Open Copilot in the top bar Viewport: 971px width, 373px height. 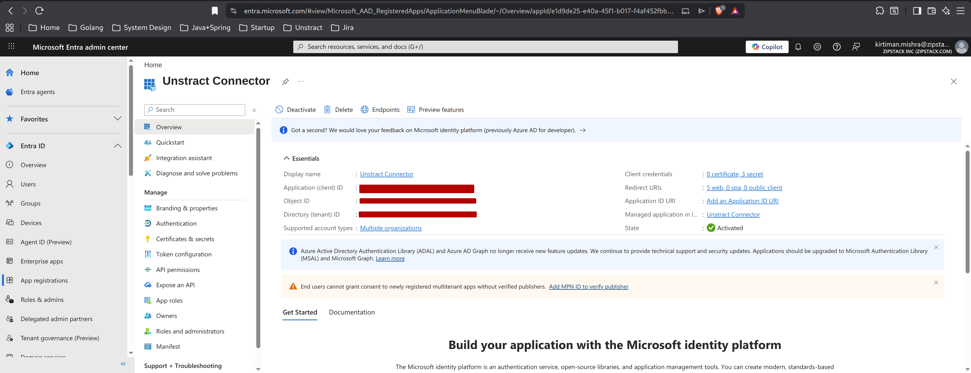767,46
